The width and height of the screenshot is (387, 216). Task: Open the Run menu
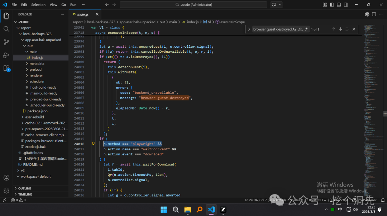click(73, 5)
